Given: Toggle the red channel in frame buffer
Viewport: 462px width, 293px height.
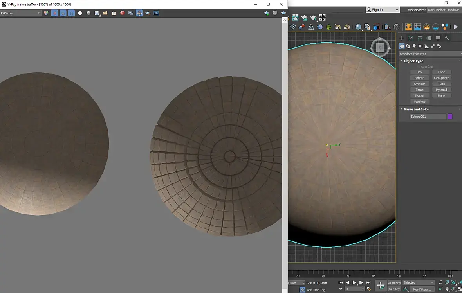Looking at the screenshot, I should 54,13.
